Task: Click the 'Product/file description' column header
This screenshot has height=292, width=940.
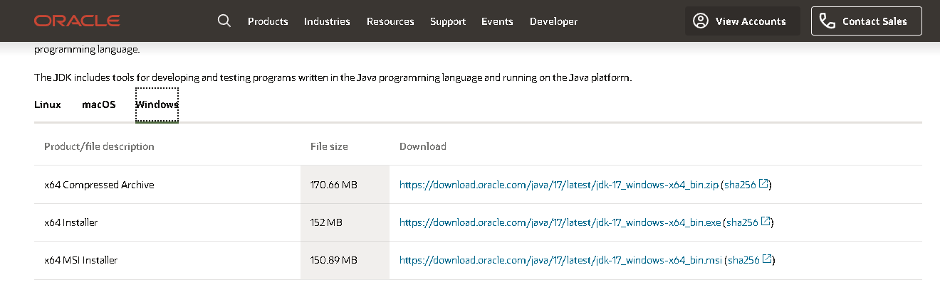Action: pos(99,146)
